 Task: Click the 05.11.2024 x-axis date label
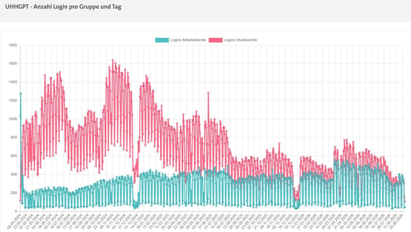pos(106,222)
